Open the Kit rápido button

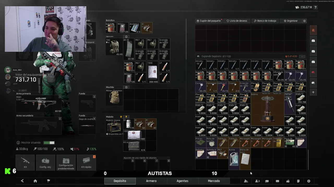pyautogui.click(x=86, y=163)
